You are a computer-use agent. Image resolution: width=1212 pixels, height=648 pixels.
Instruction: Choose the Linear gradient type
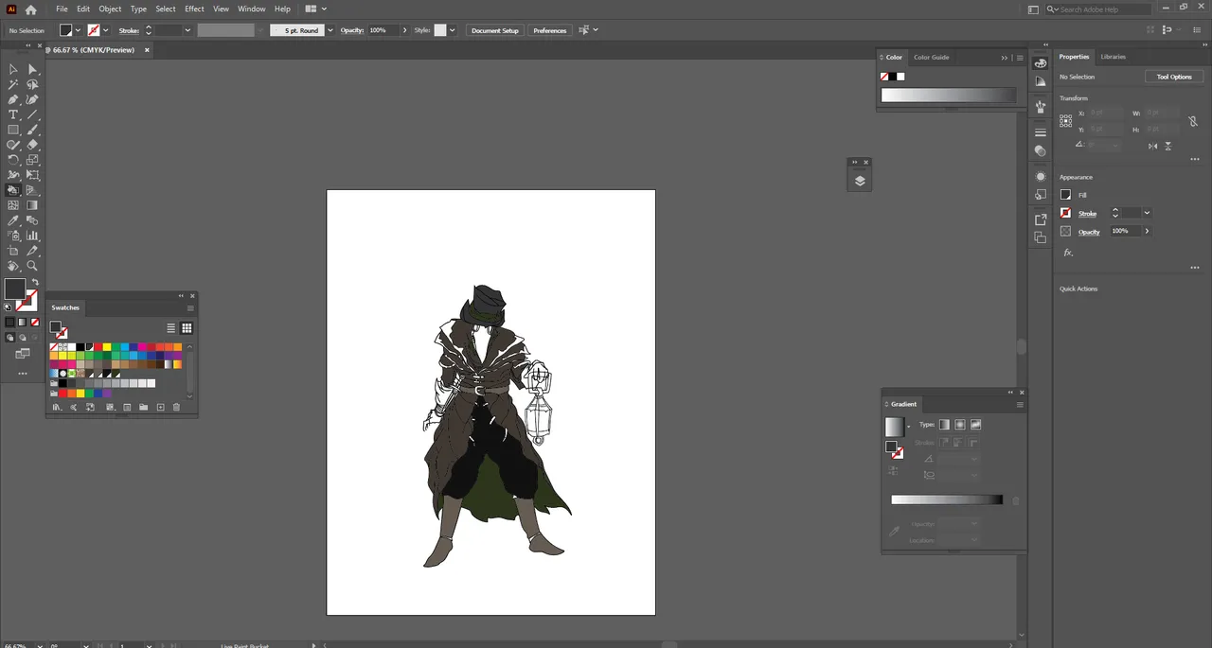click(944, 425)
